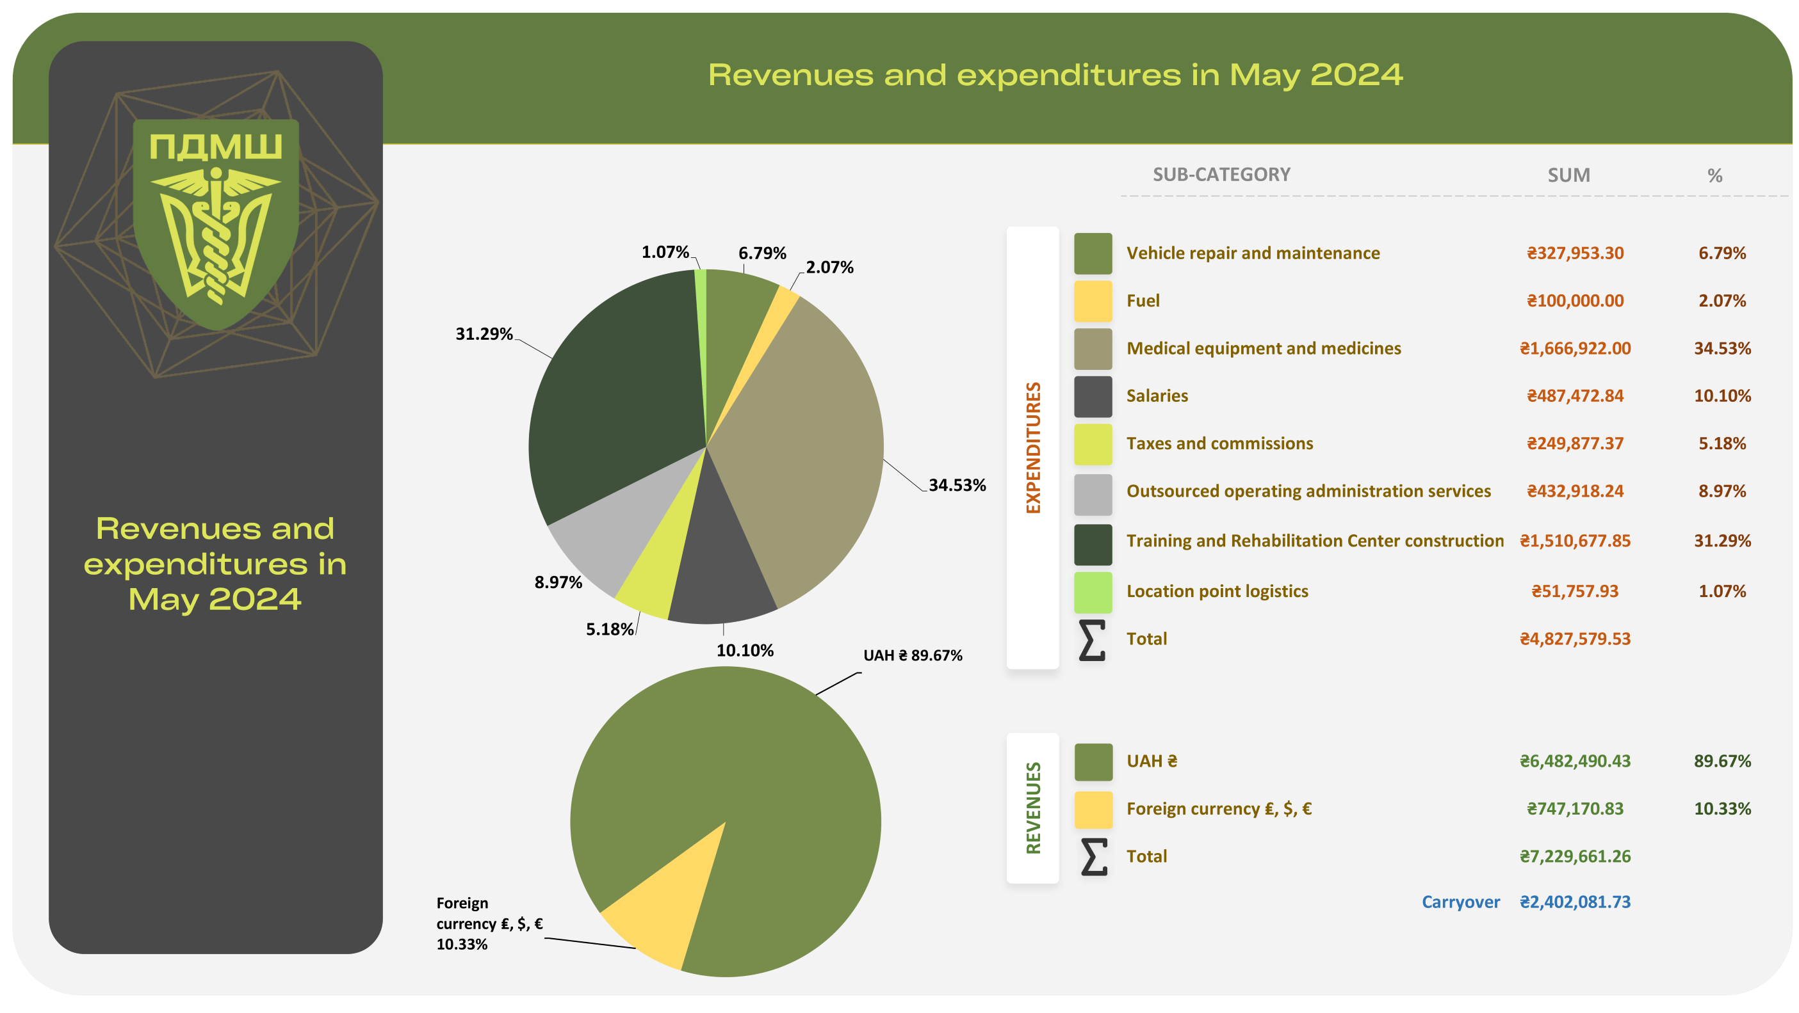
Task: Click the dark green 31.29% pie slice
Action: 615,404
